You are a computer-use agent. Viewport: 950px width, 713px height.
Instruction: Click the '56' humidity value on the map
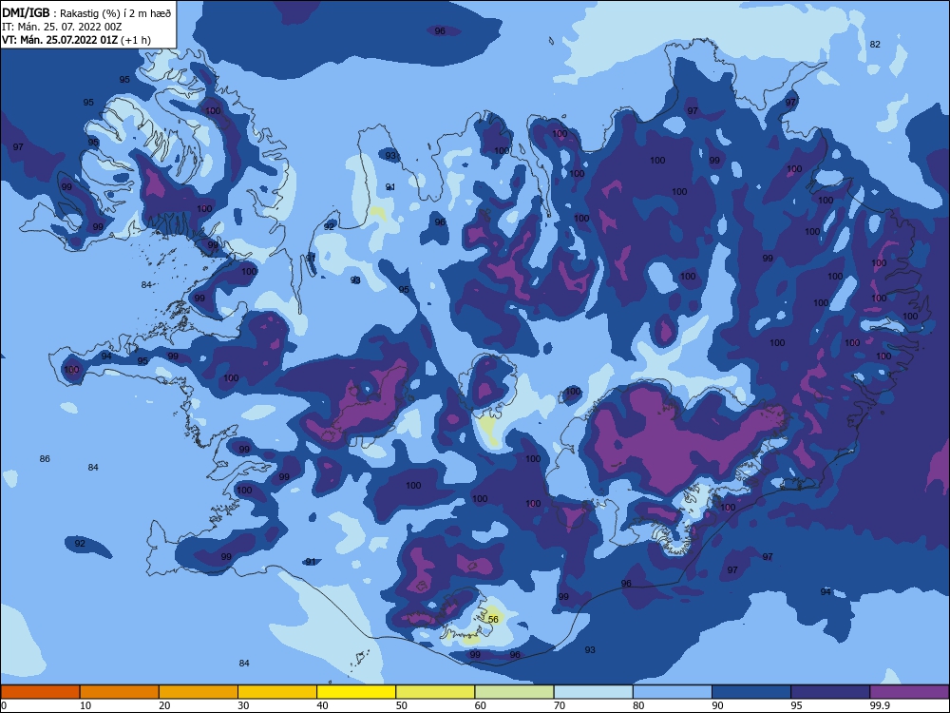tap(493, 619)
